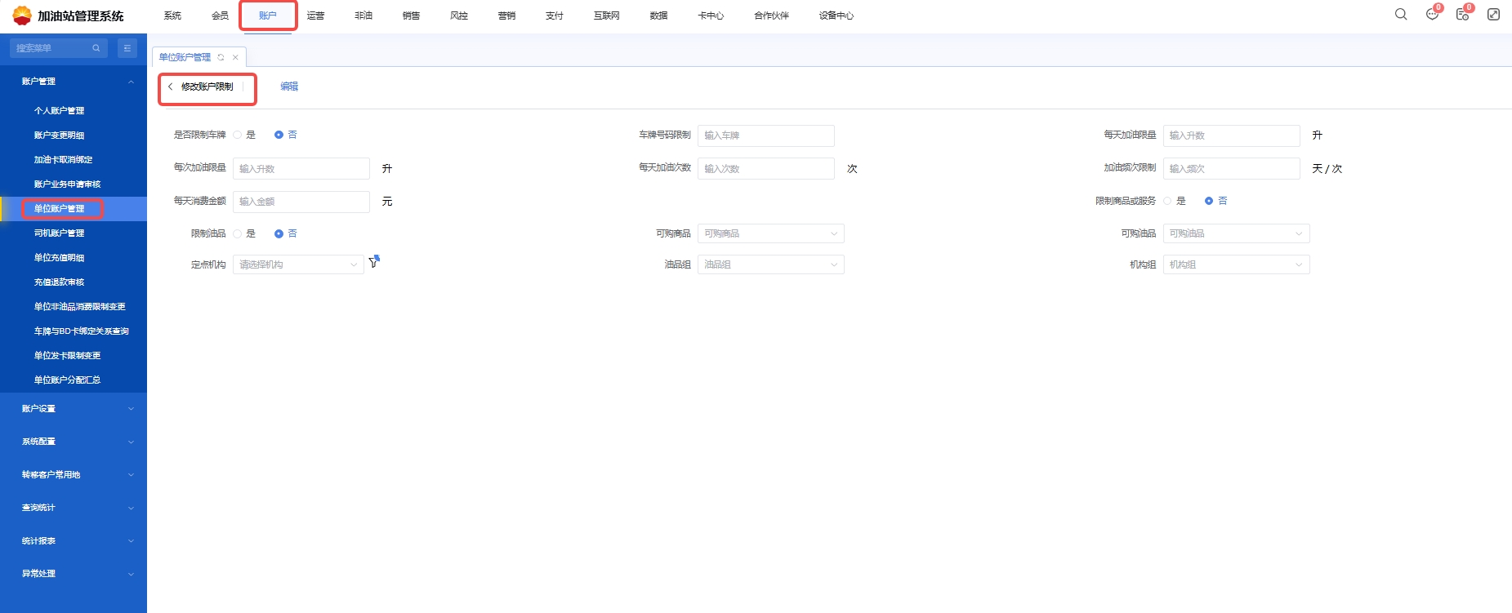Click the refresh icon on 单位账户管理 tab

[x=221, y=57]
